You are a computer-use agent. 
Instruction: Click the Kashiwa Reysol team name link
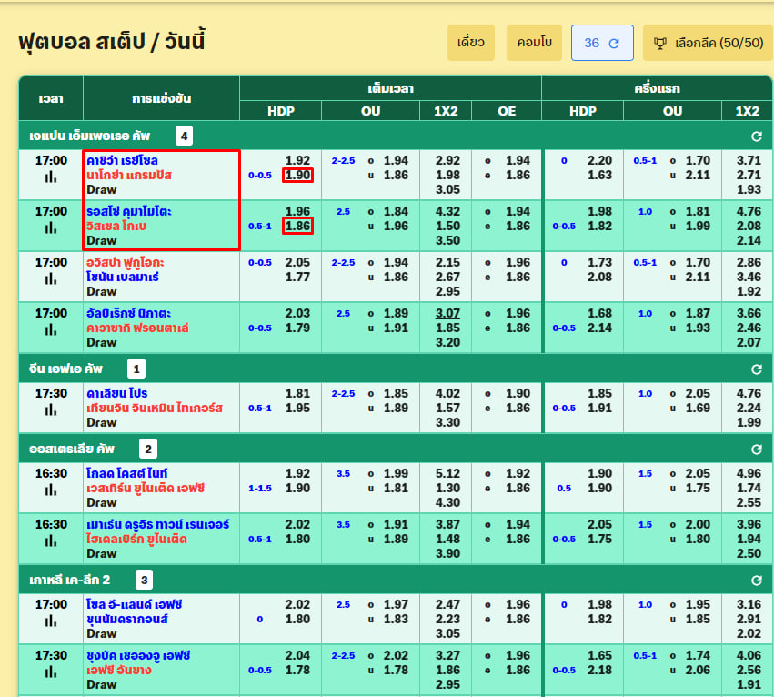coord(122,160)
